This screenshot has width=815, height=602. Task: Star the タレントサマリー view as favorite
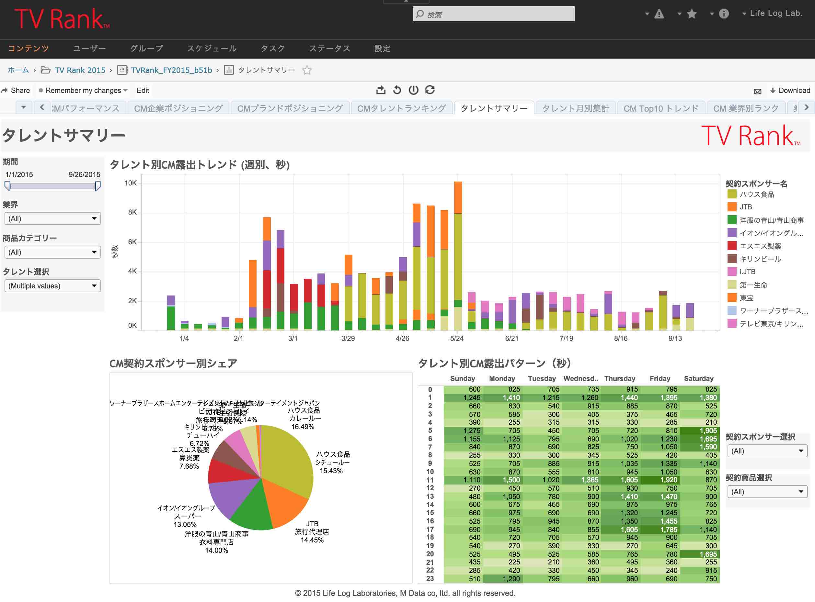pos(307,70)
